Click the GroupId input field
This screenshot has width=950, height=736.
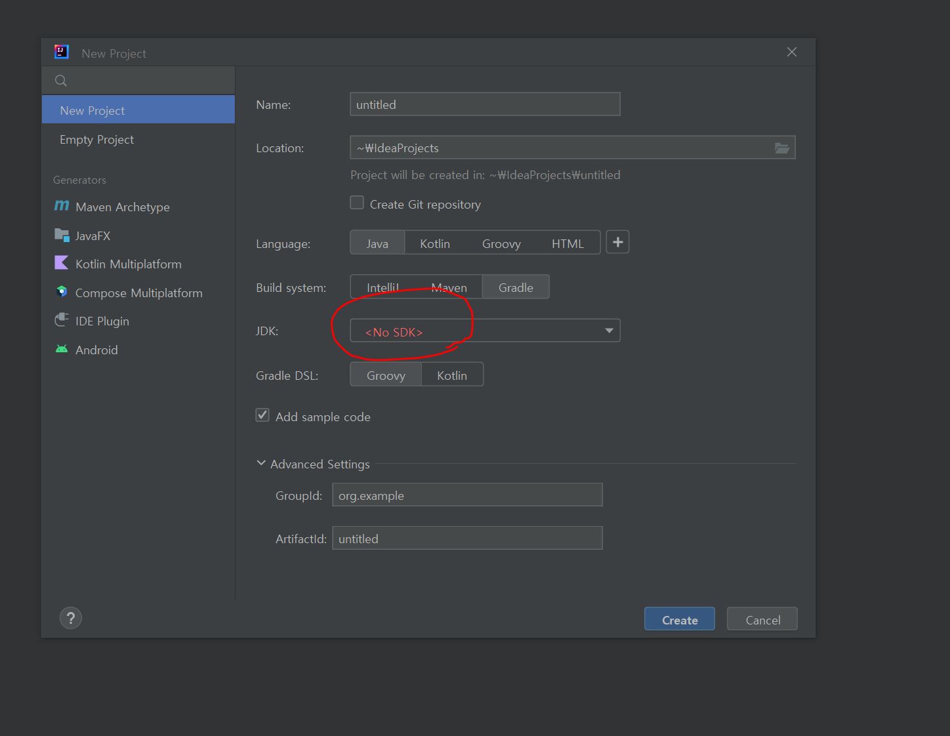coord(467,495)
